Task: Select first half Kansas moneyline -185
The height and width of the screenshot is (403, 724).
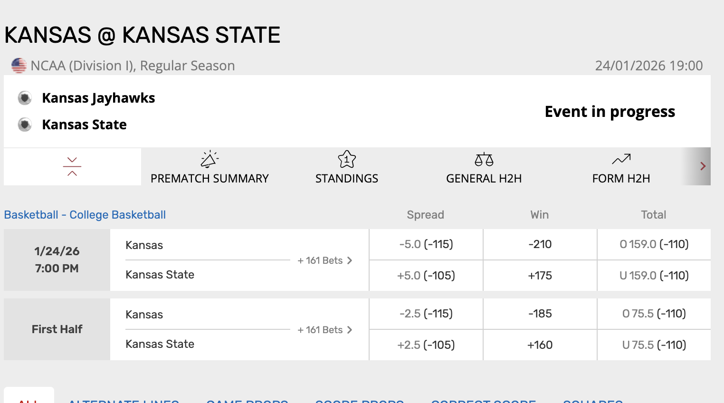Action: coord(540,314)
